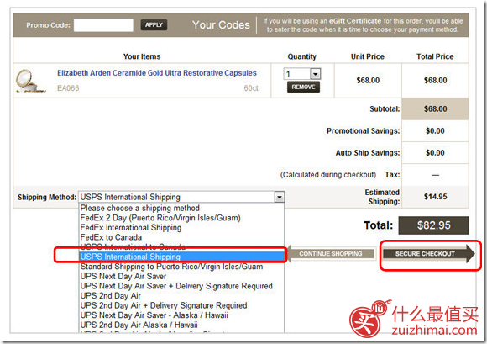Screen dimensions: 487x344
Task: Select UPS Next Day Air Saver + Signature
Action: coord(181,286)
